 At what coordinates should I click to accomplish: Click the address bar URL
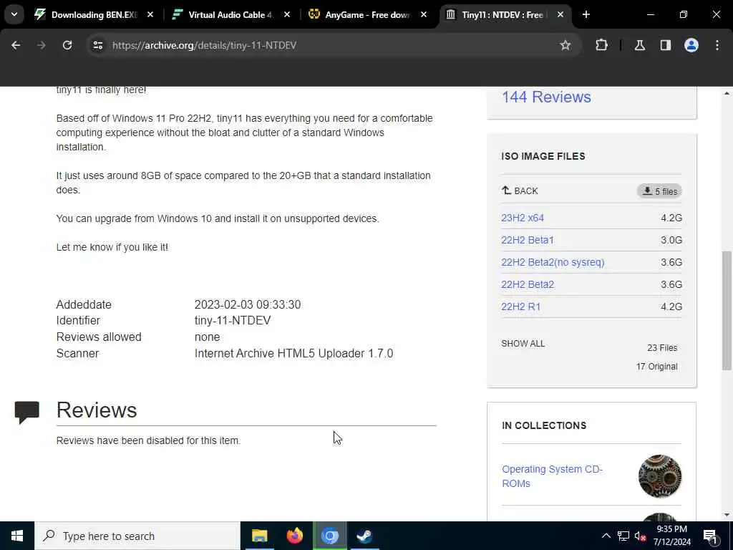tap(204, 45)
